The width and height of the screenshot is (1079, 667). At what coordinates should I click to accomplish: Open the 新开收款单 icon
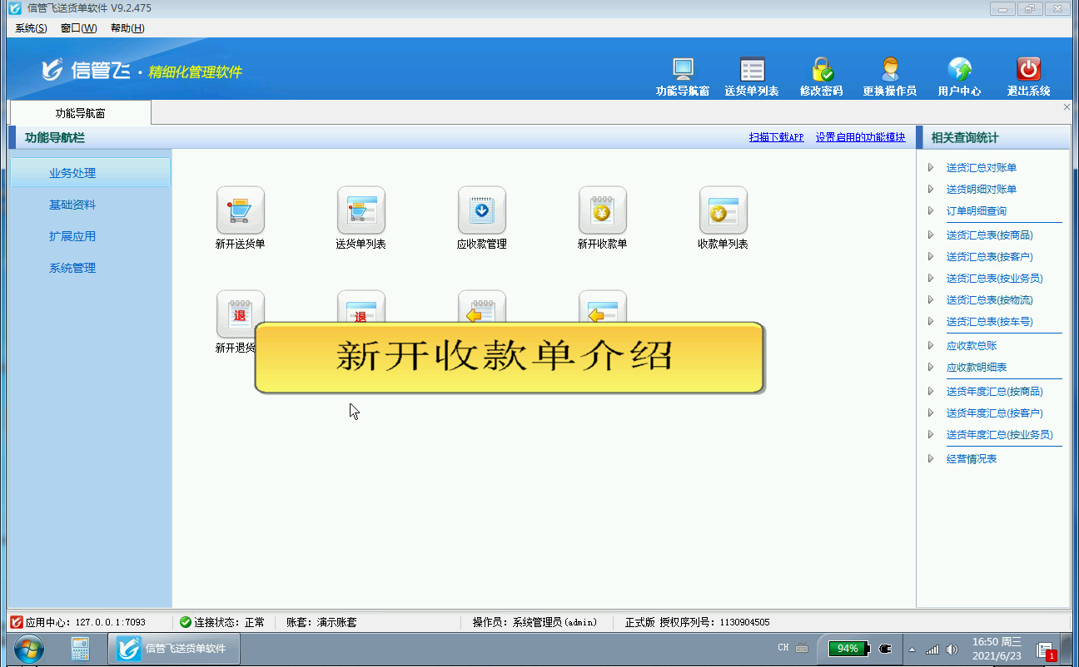coord(602,210)
